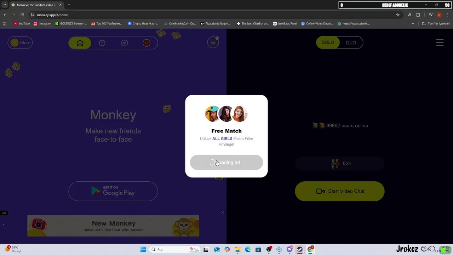This screenshot has height=255, width=453.
Task: Open Online Video Downl... bookmark
Action: (317, 24)
